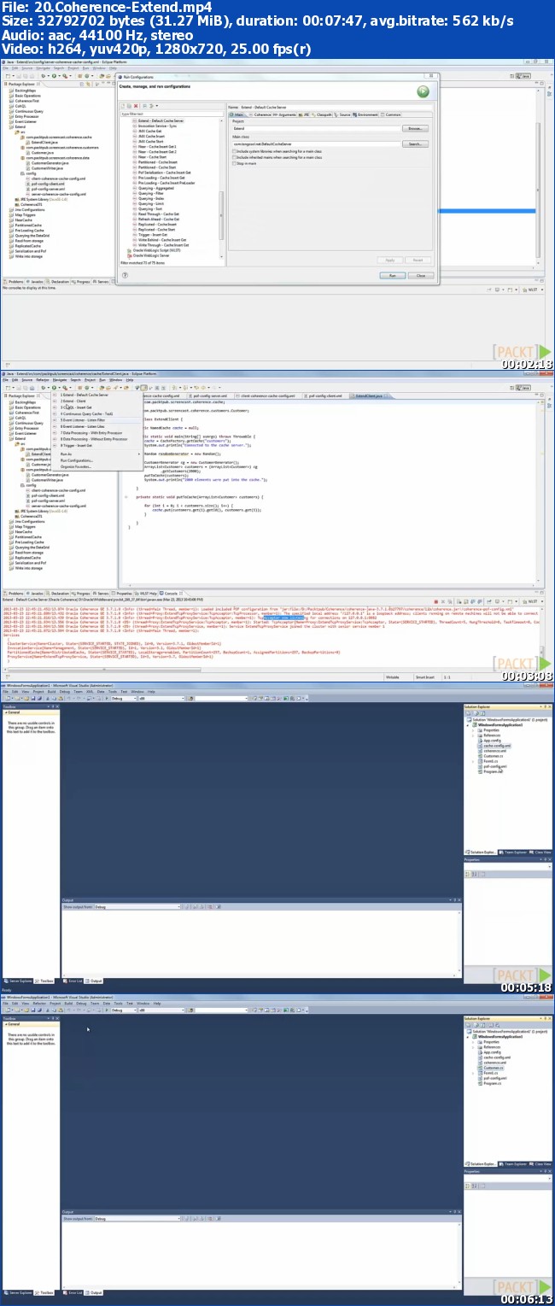The image size is (555, 1306).
Task: Click the red delete icon above the filter field
Action: pos(136,106)
